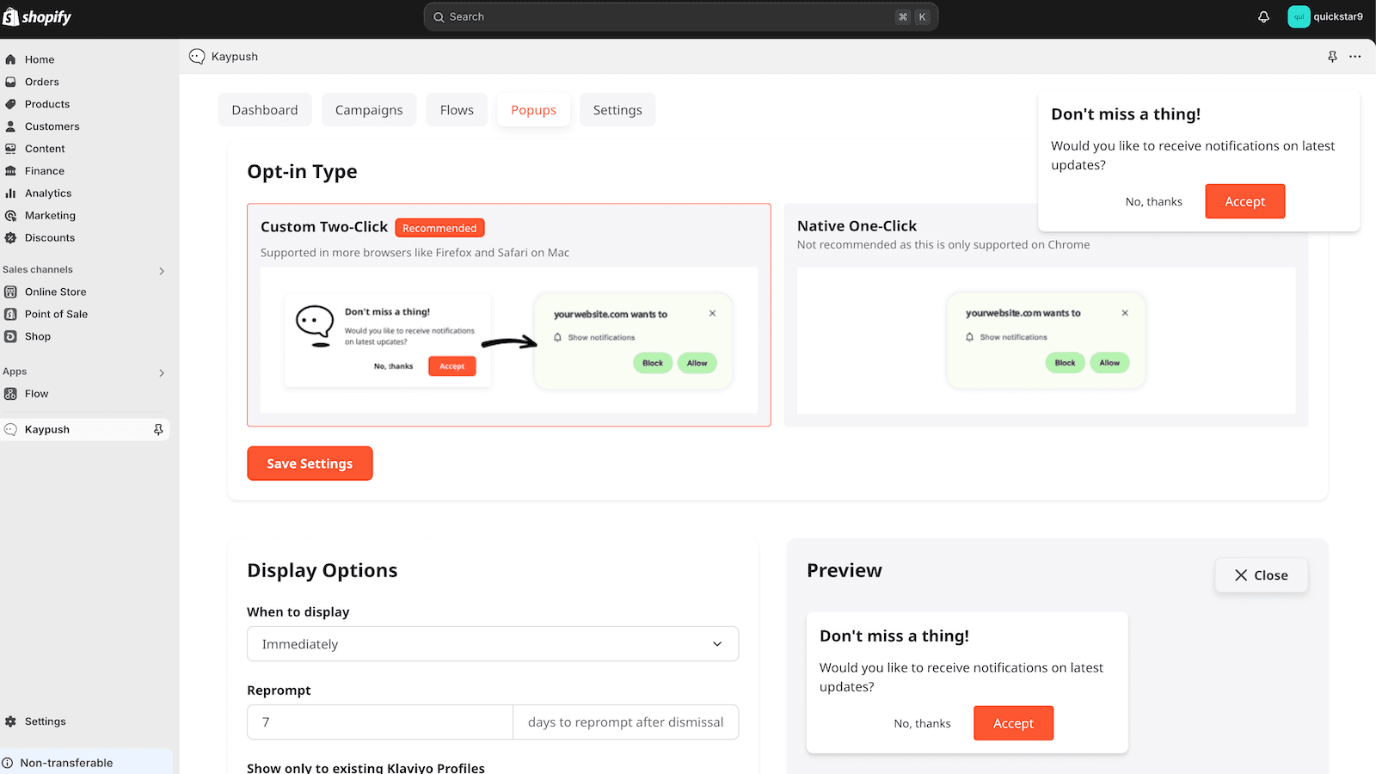
Task: Switch to the Campaigns tab
Action: tap(369, 110)
